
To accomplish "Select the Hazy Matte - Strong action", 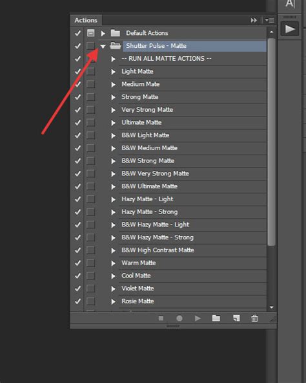I will (x=150, y=212).
